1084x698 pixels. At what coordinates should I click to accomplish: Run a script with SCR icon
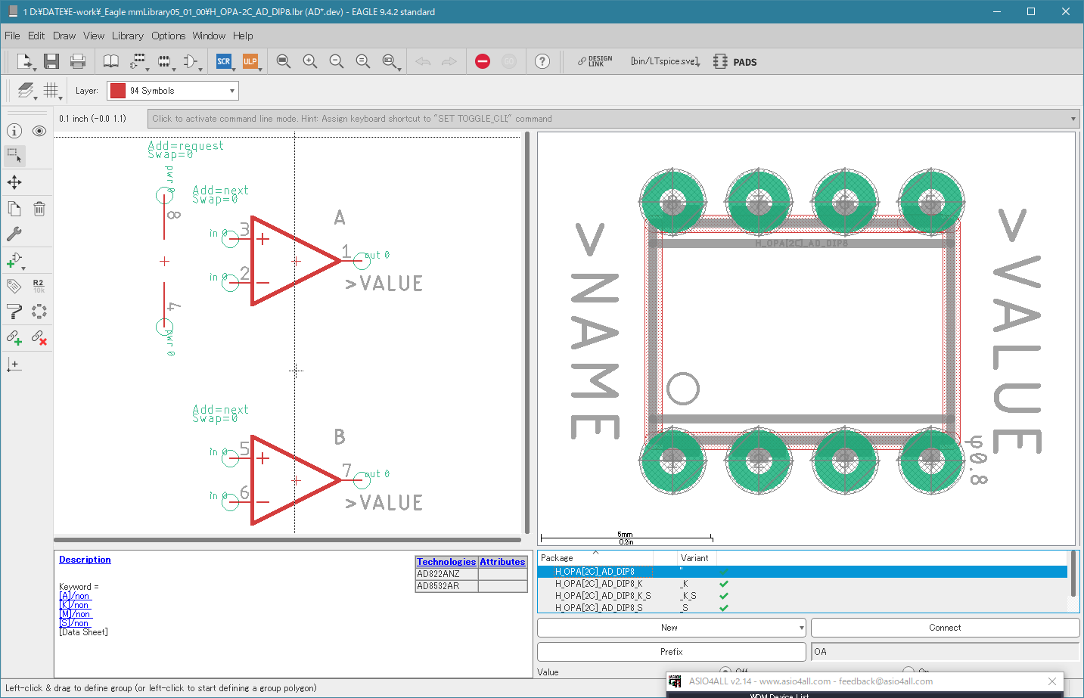pos(224,62)
